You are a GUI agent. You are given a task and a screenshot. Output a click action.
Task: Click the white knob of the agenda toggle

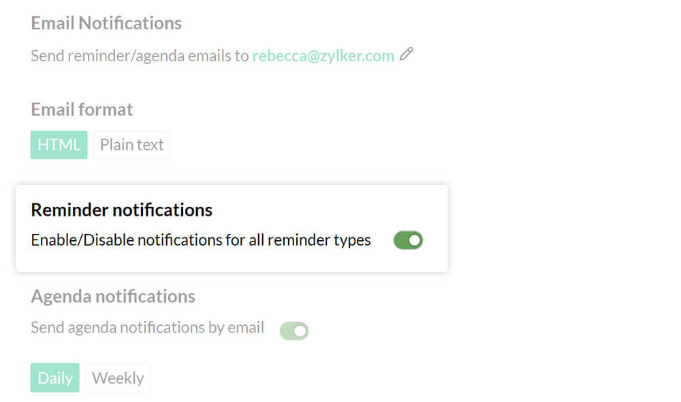[300, 331]
